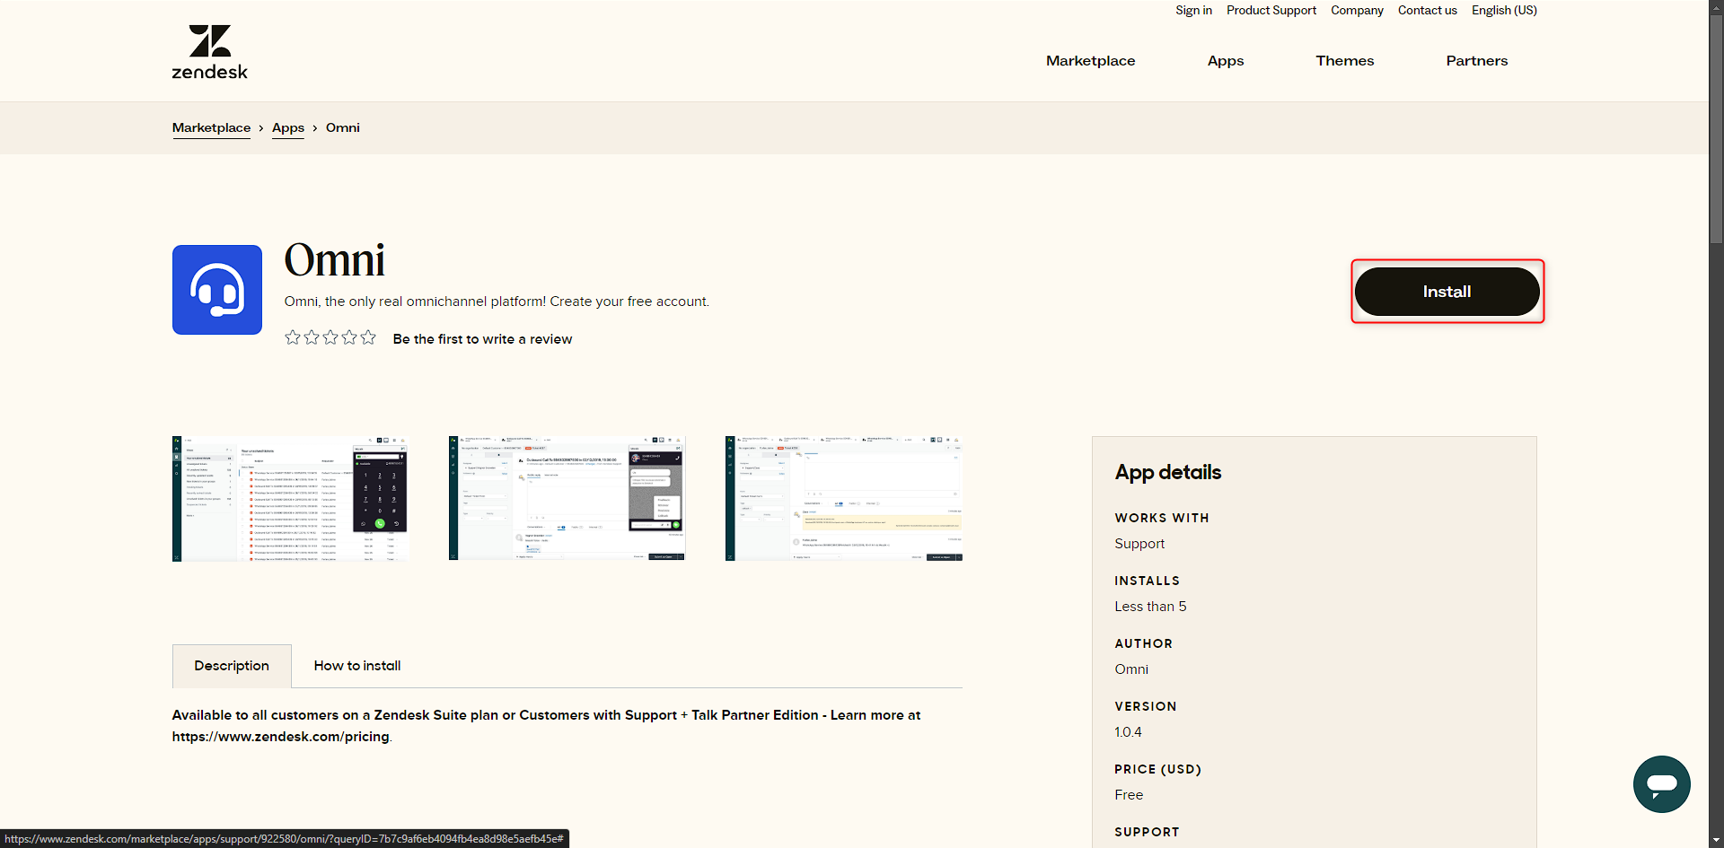Open the zendesk.com/pricing link
This screenshot has width=1724, height=848.
281,737
